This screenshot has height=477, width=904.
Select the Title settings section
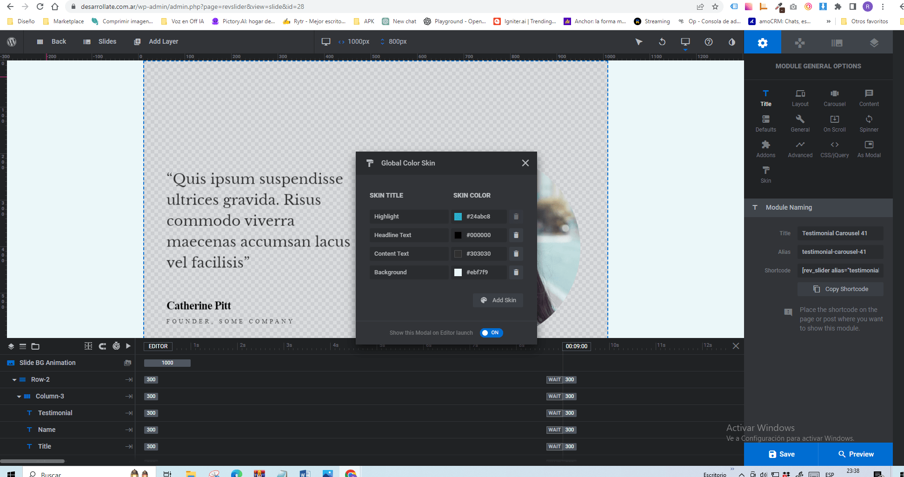(766, 98)
